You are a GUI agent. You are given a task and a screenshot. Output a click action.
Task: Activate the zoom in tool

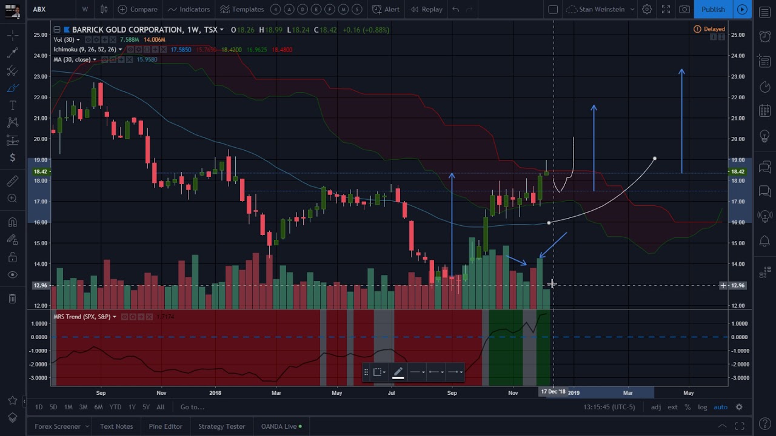pos(12,198)
